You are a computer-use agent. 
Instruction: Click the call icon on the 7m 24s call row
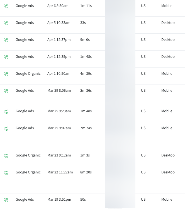pyautogui.click(x=6, y=128)
